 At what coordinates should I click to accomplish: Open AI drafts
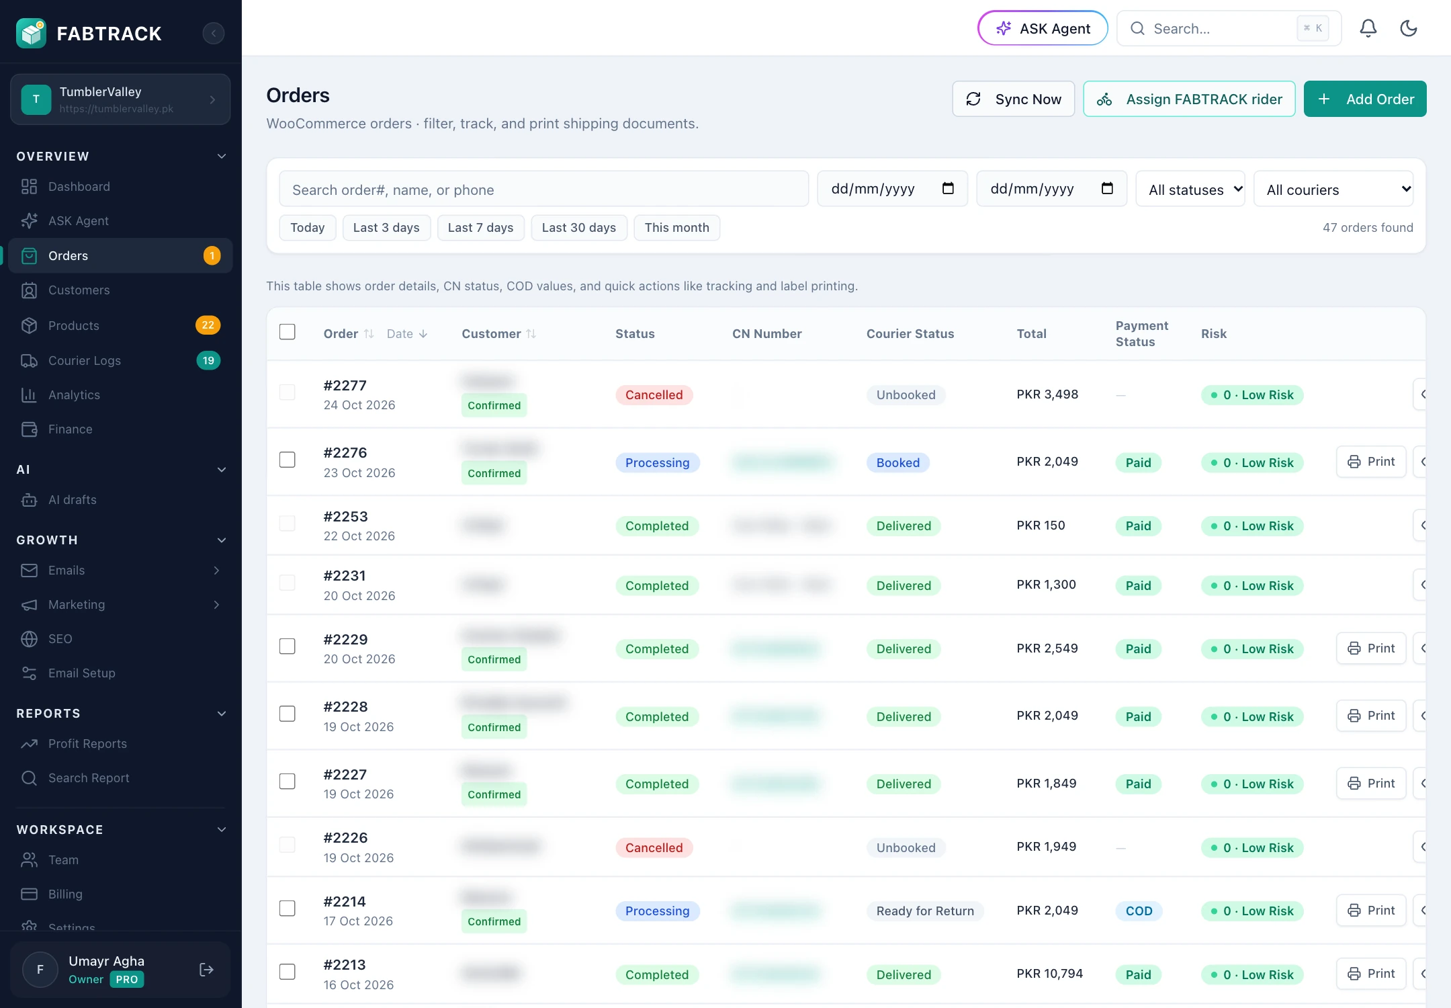pos(121,499)
